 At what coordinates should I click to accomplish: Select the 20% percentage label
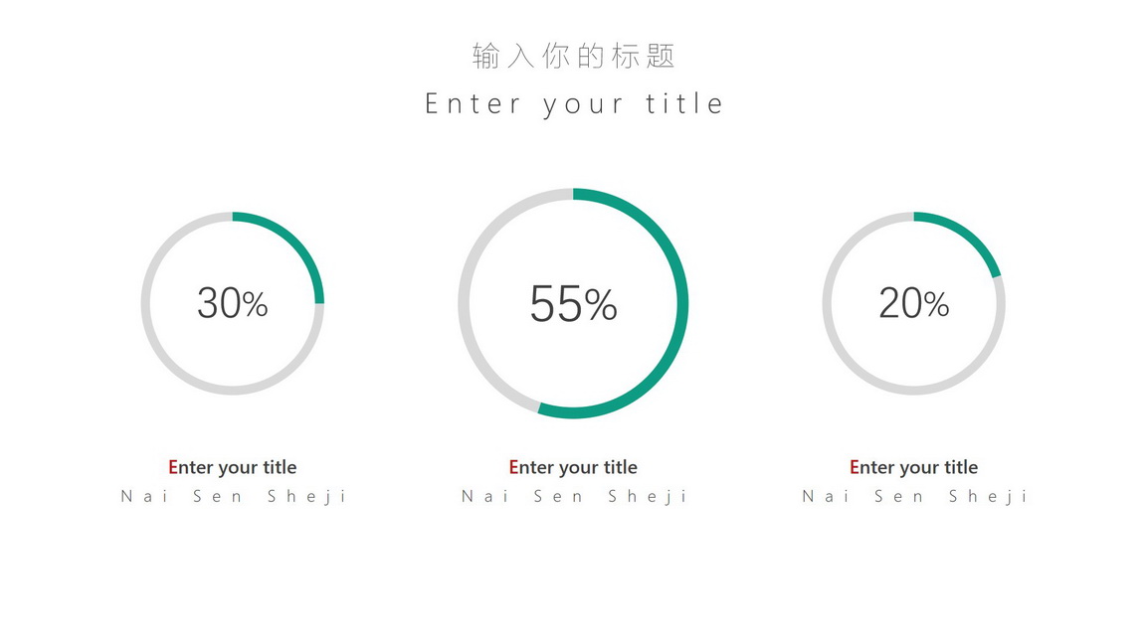(x=913, y=303)
